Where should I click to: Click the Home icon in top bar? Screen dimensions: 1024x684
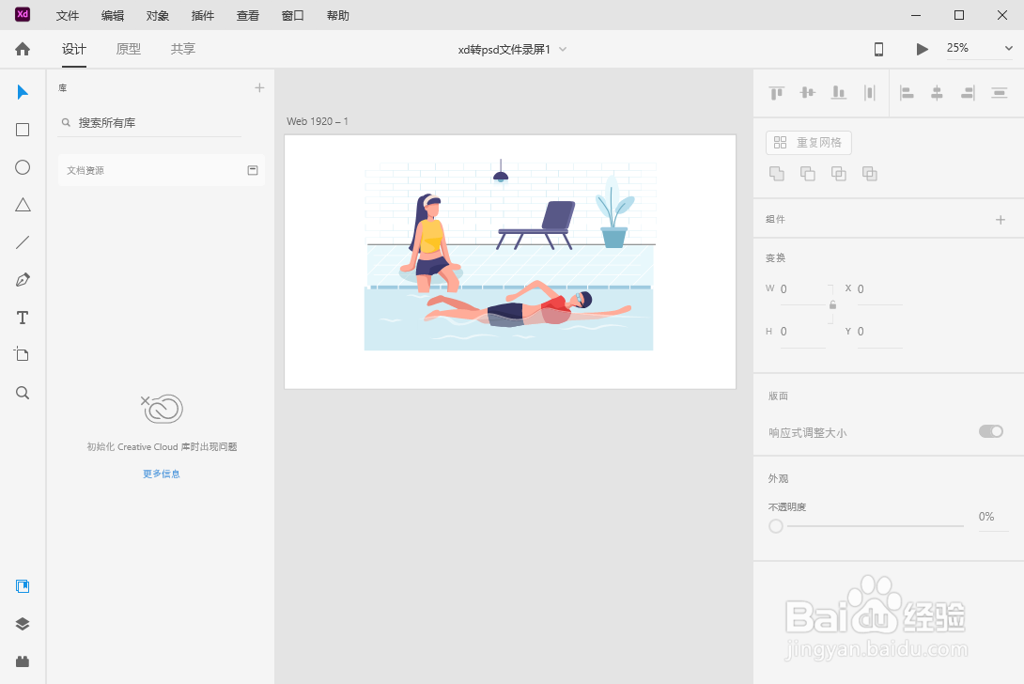point(22,48)
